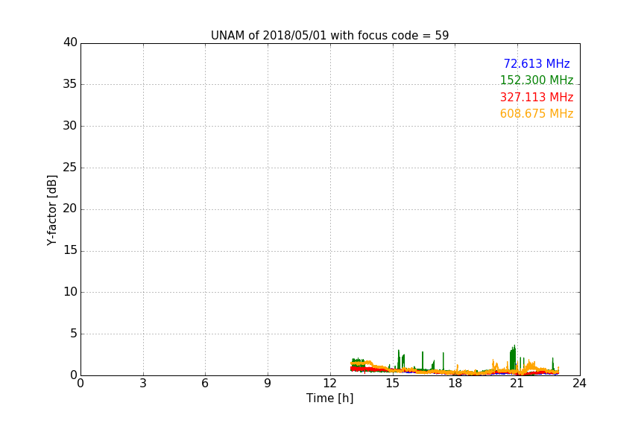Click the tall green spike cluster near hour 21
This screenshot has width=644, height=429.
point(513,358)
